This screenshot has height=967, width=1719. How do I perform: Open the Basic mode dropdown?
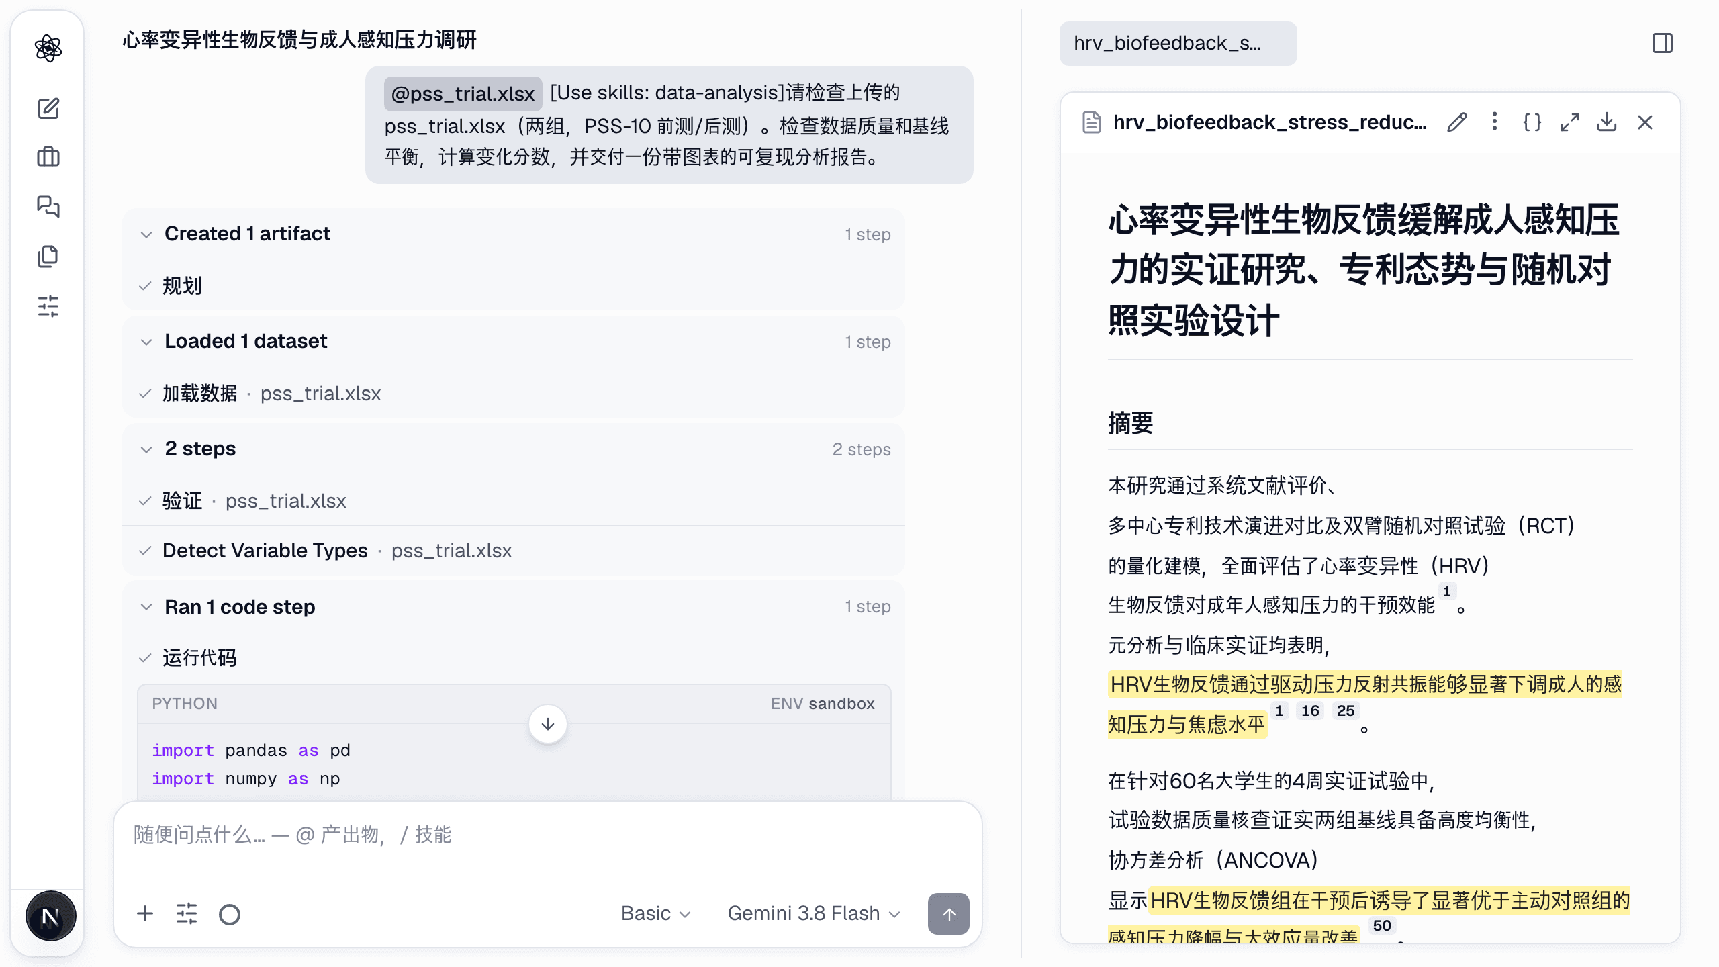coord(656,914)
